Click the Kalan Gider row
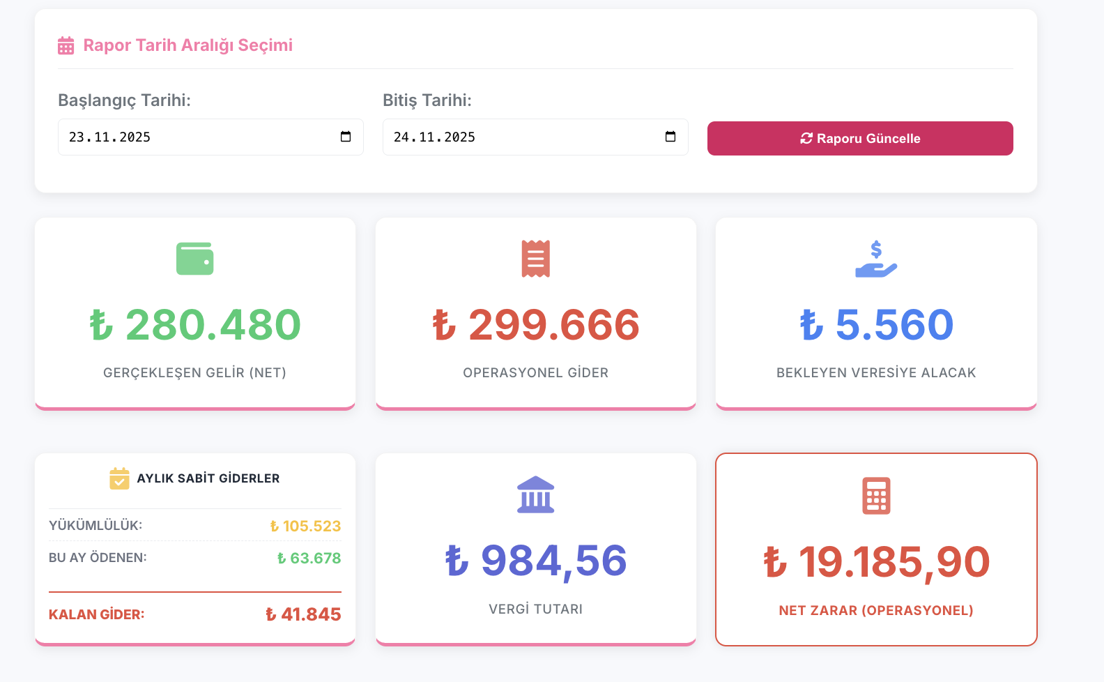The image size is (1104, 682). [x=194, y=614]
